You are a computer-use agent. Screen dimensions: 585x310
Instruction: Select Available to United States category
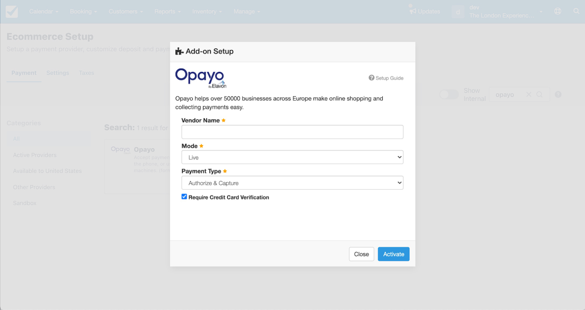[47, 171]
